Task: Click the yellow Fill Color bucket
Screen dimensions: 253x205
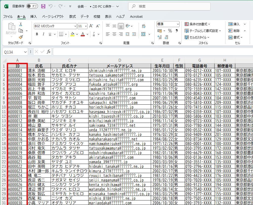Action: 72,34
